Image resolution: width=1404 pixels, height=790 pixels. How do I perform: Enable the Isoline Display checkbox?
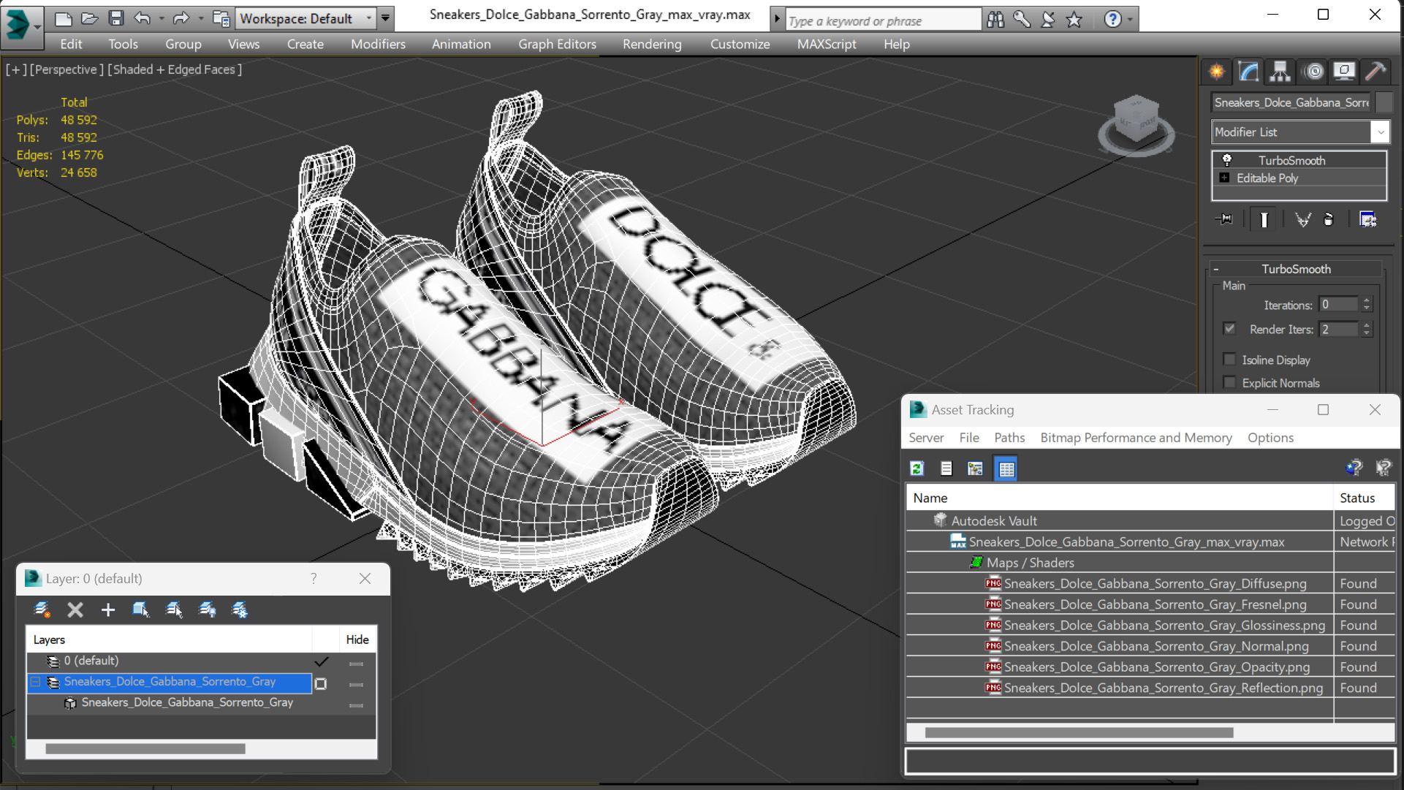(x=1229, y=360)
